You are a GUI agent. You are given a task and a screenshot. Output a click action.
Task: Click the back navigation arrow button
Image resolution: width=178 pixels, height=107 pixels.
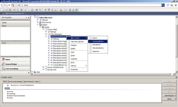pyautogui.click(x=3, y=5)
